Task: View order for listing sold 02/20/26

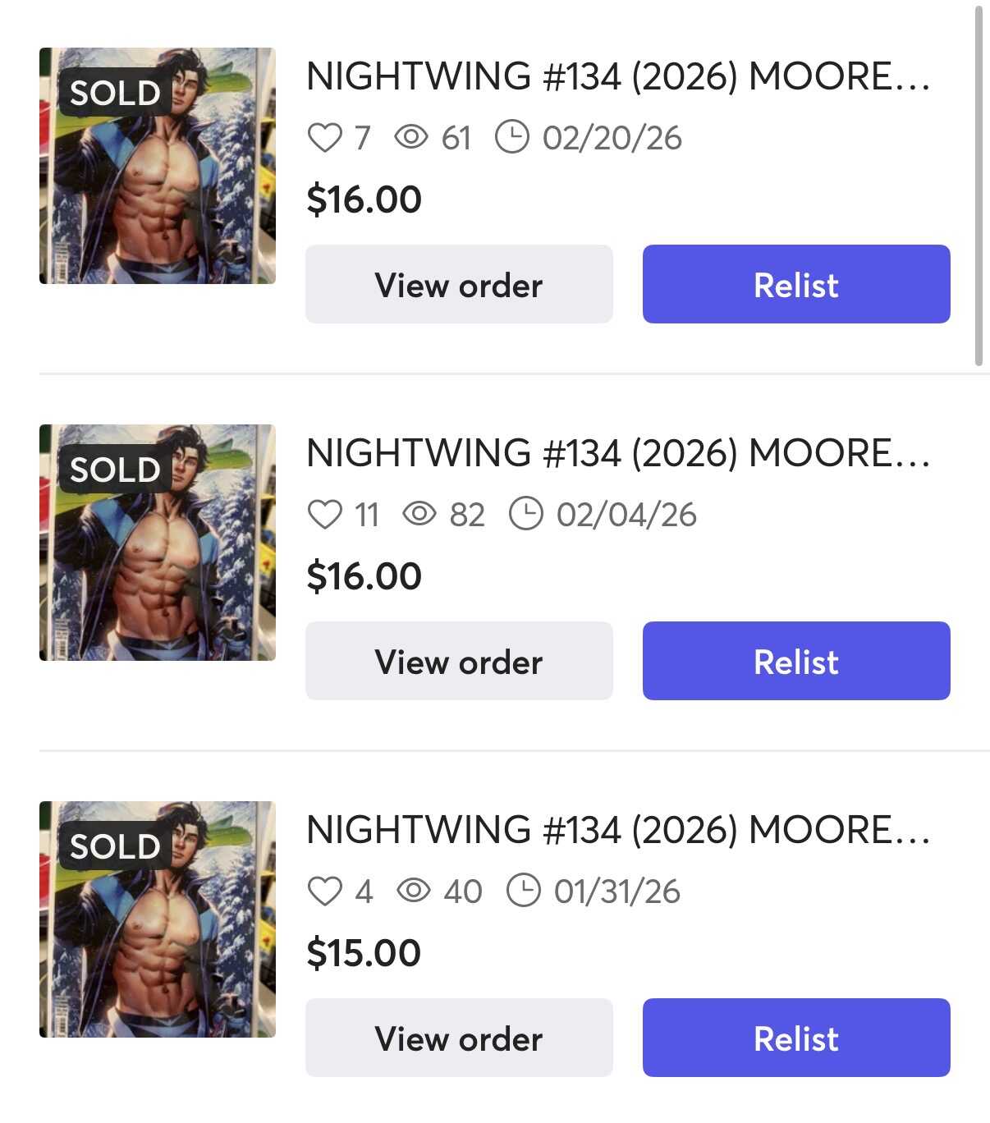Action: click(459, 284)
